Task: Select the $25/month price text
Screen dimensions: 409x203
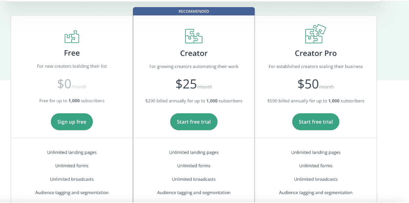Action: point(194,84)
